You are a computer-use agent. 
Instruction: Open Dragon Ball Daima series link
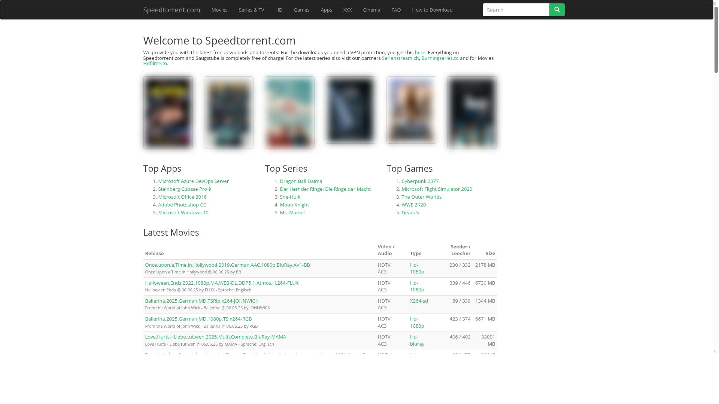click(301, 181)
